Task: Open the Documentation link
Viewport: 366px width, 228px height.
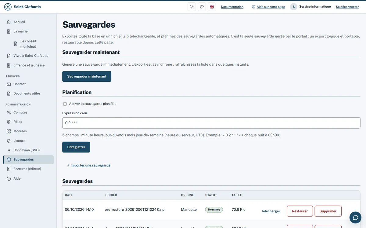Action: 232,7
